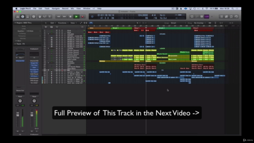Open The Glue plug-in slot

(x=34, y=65)
